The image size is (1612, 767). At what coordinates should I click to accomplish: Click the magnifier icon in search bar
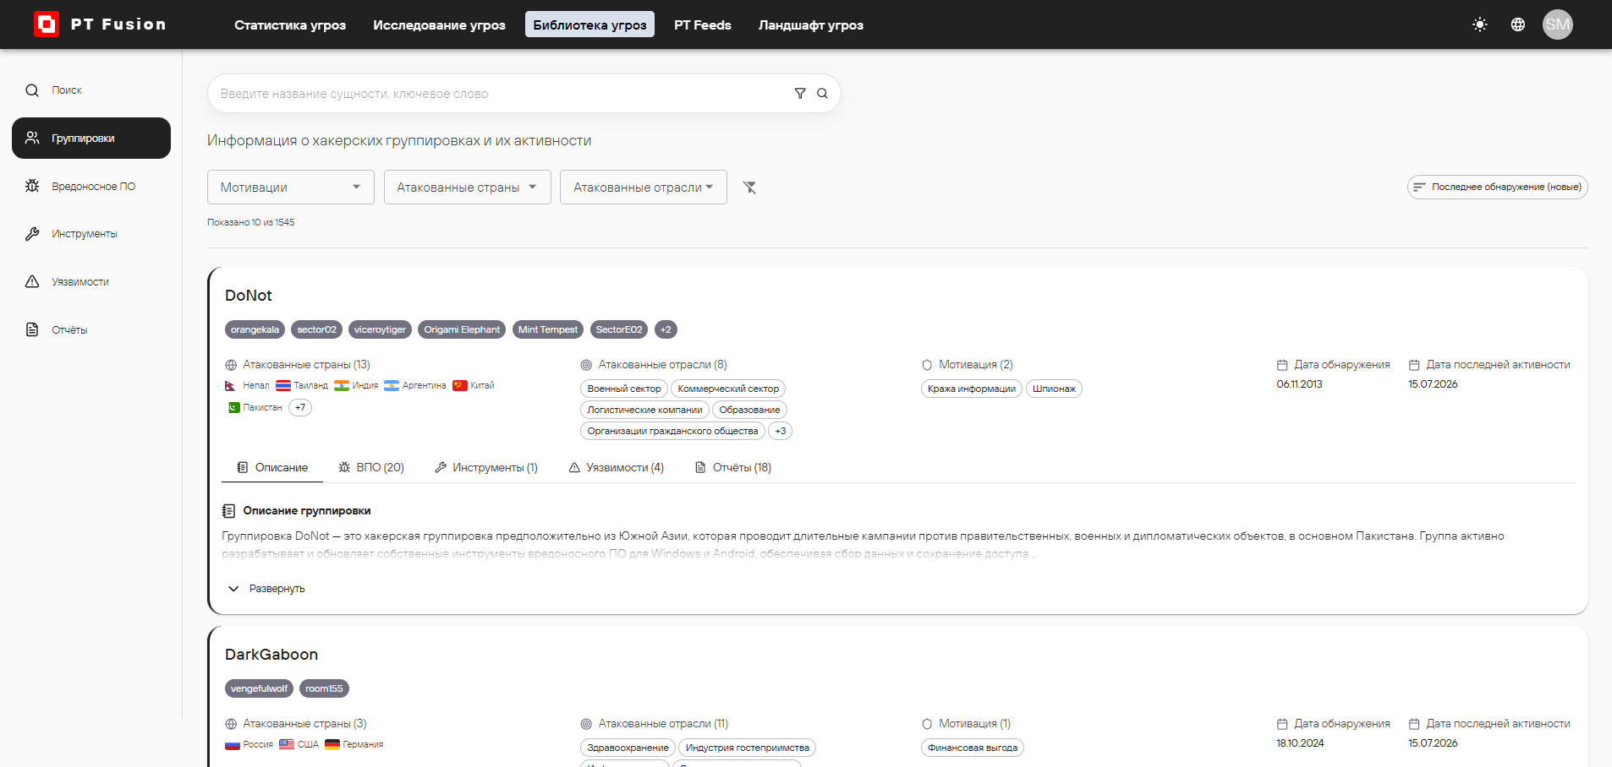pos(822,94)
